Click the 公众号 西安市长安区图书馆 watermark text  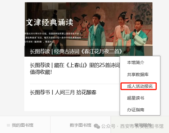(132, 126)
